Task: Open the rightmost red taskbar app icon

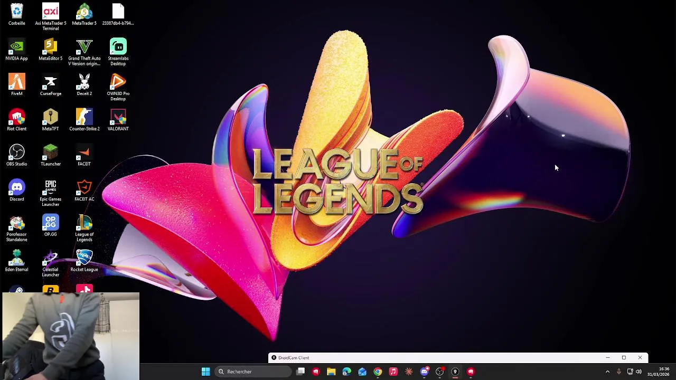Action: pos(471,372)
